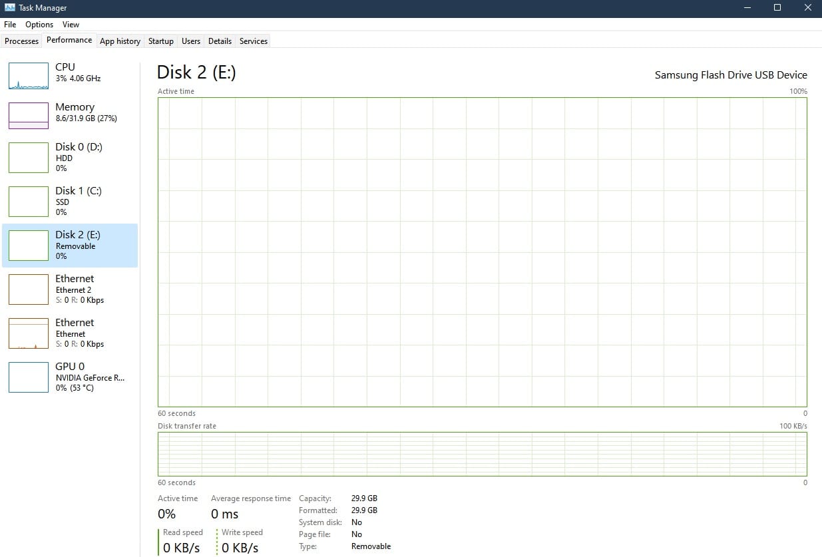Click the Disk 0 (D:) sidebar label
This screenshot has width=822, height=557.
(x=79, y=146)
